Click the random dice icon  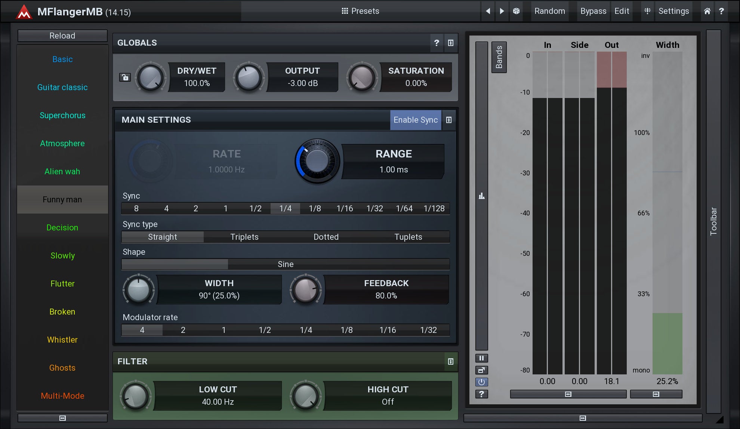coord(516,11)
